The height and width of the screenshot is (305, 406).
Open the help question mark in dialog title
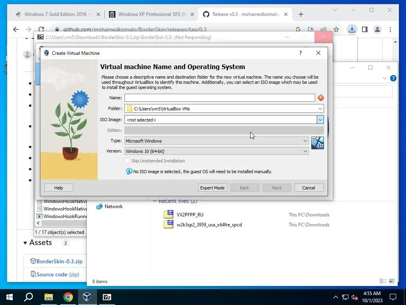(301, 53)
